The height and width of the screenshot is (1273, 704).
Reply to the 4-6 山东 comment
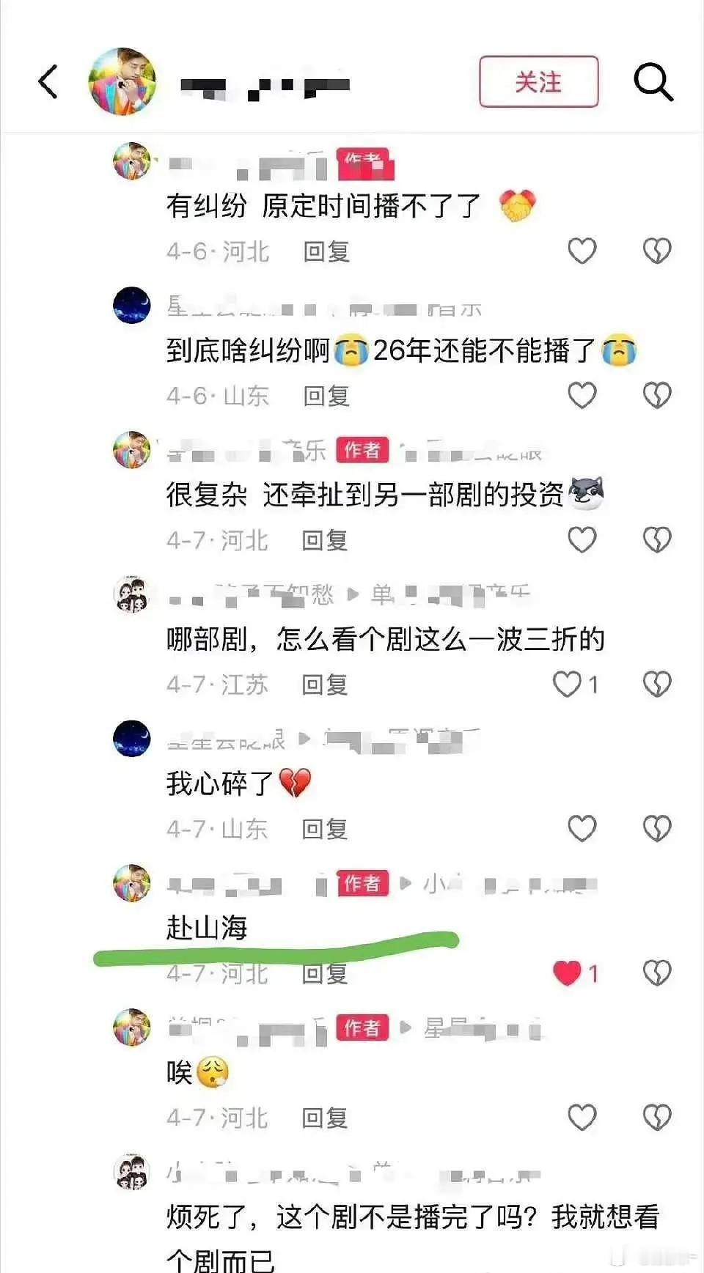(x=326, y=396)
